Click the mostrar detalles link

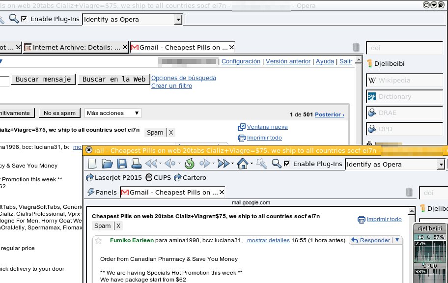coord(268,240)
